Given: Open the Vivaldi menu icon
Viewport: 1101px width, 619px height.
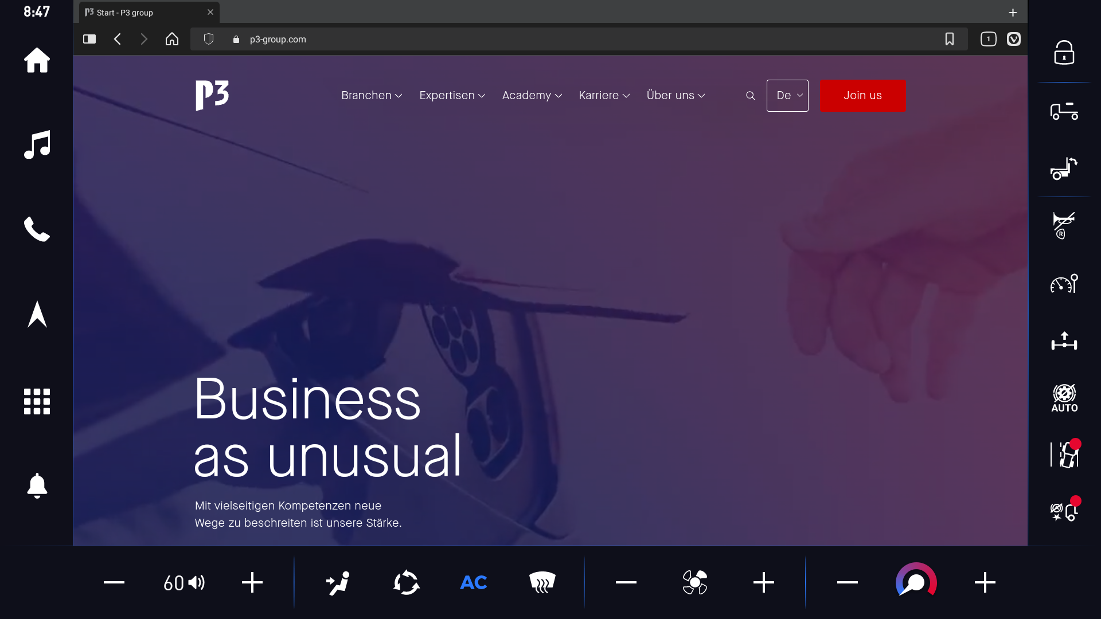Looking at the screenshot, I should coord(1014,39).
